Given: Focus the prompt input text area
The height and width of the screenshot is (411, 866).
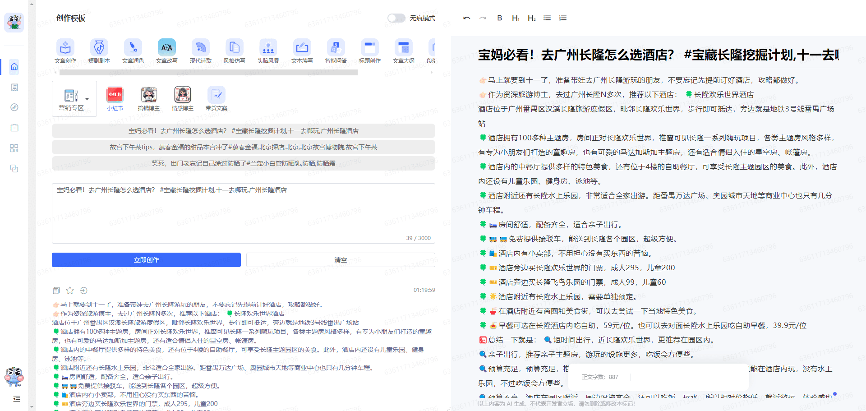Looking at the screenshot, I should (244, 213).
